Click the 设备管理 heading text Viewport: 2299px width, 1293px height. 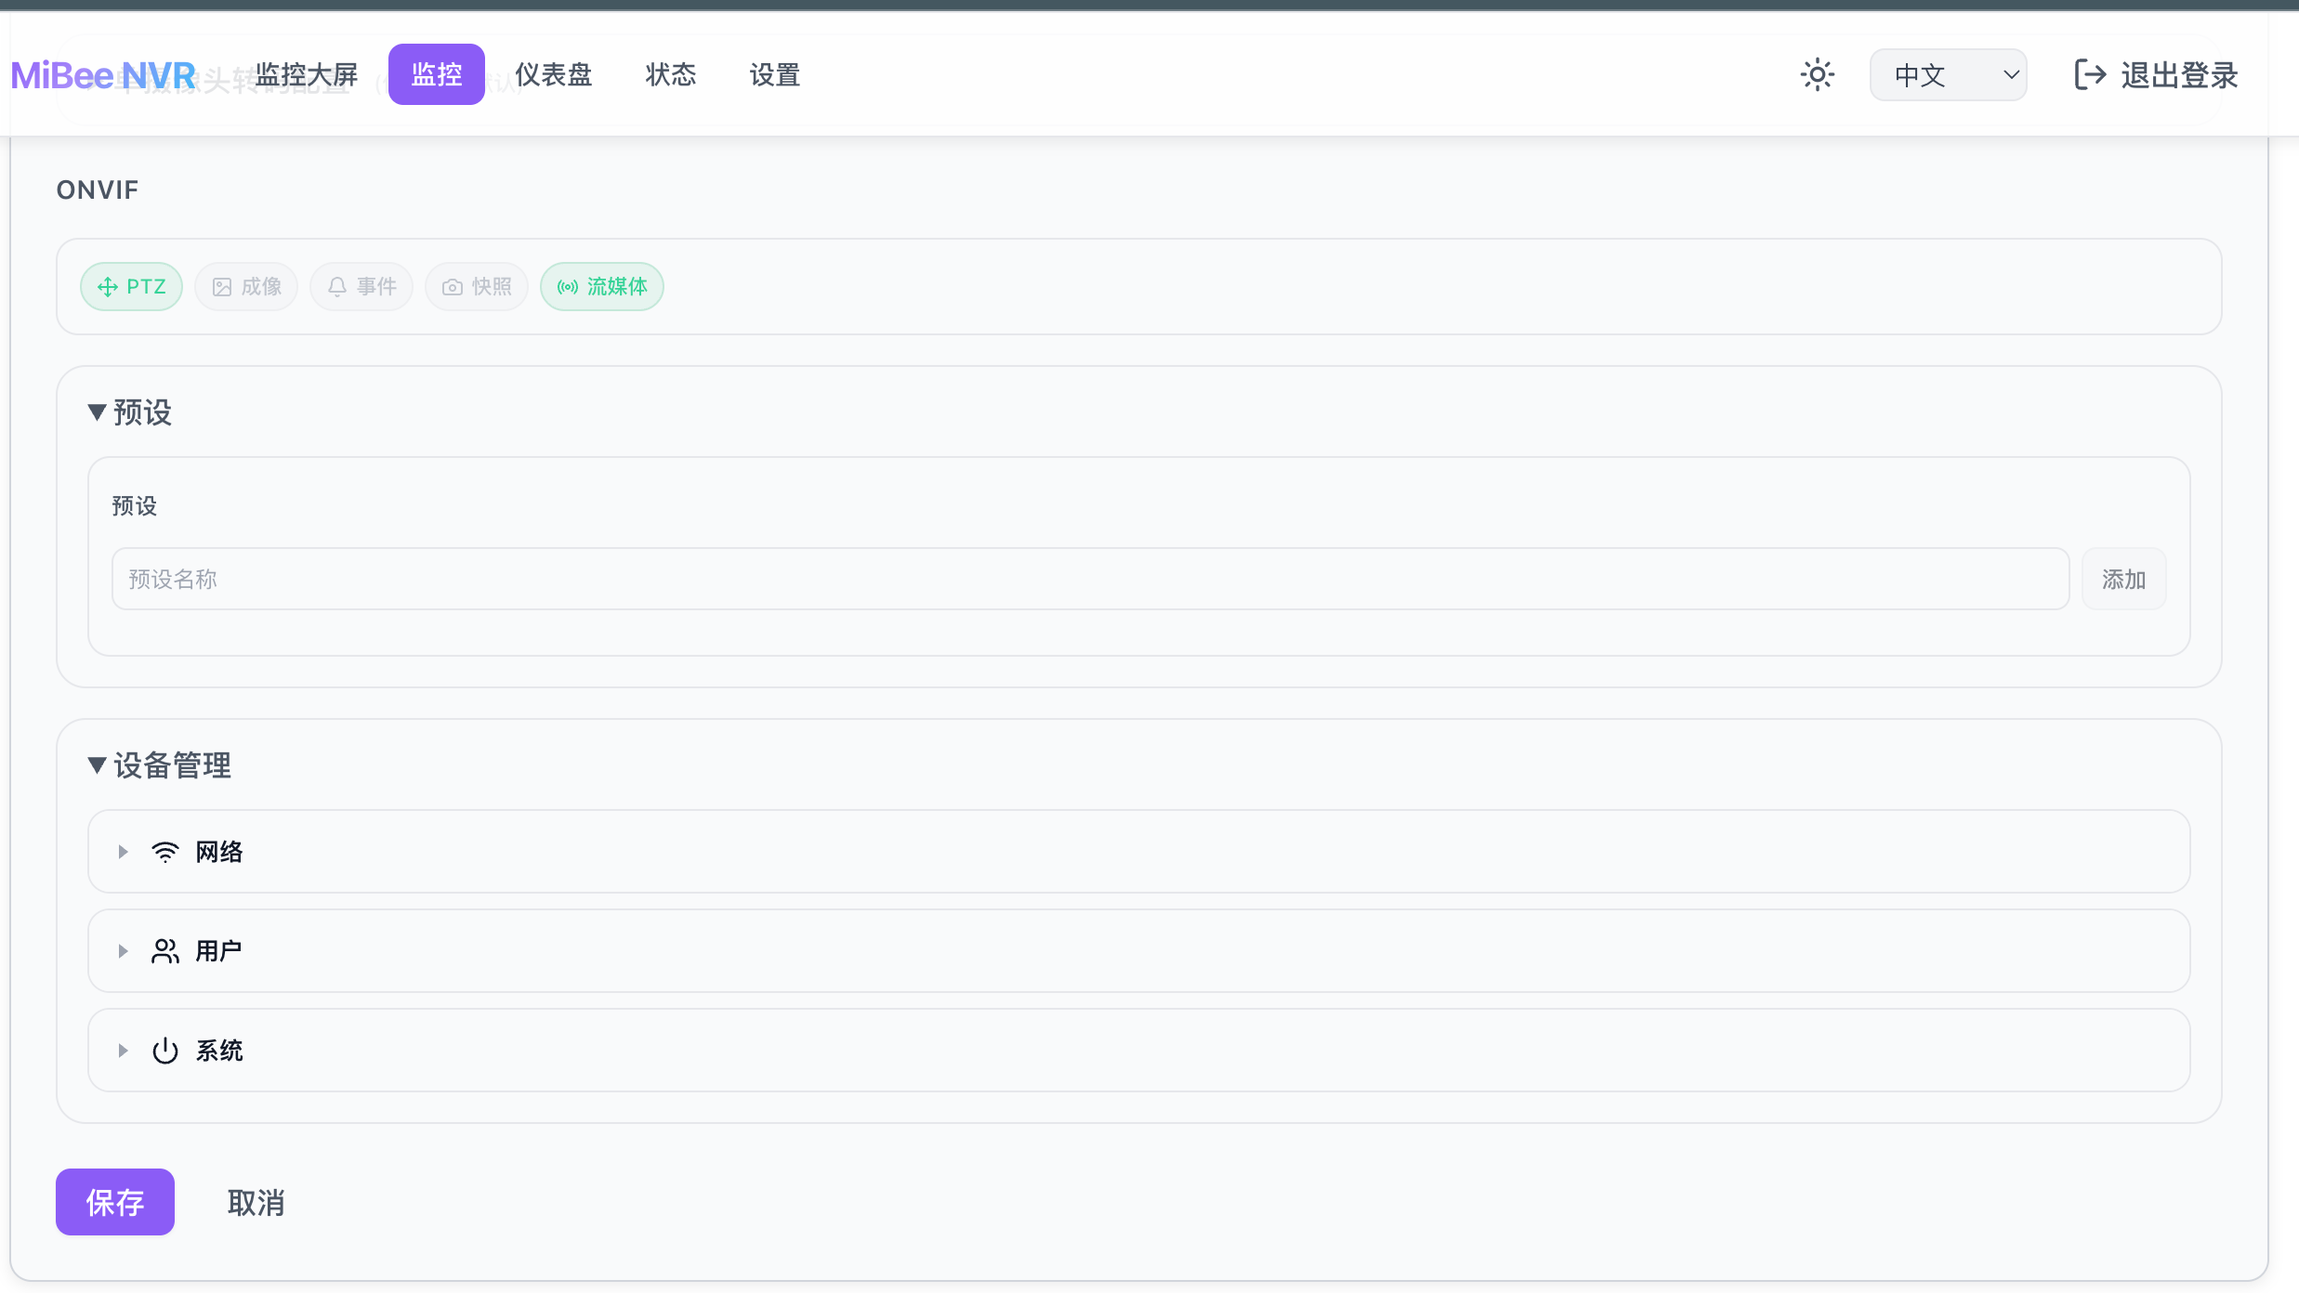click(x=173, y=765)
